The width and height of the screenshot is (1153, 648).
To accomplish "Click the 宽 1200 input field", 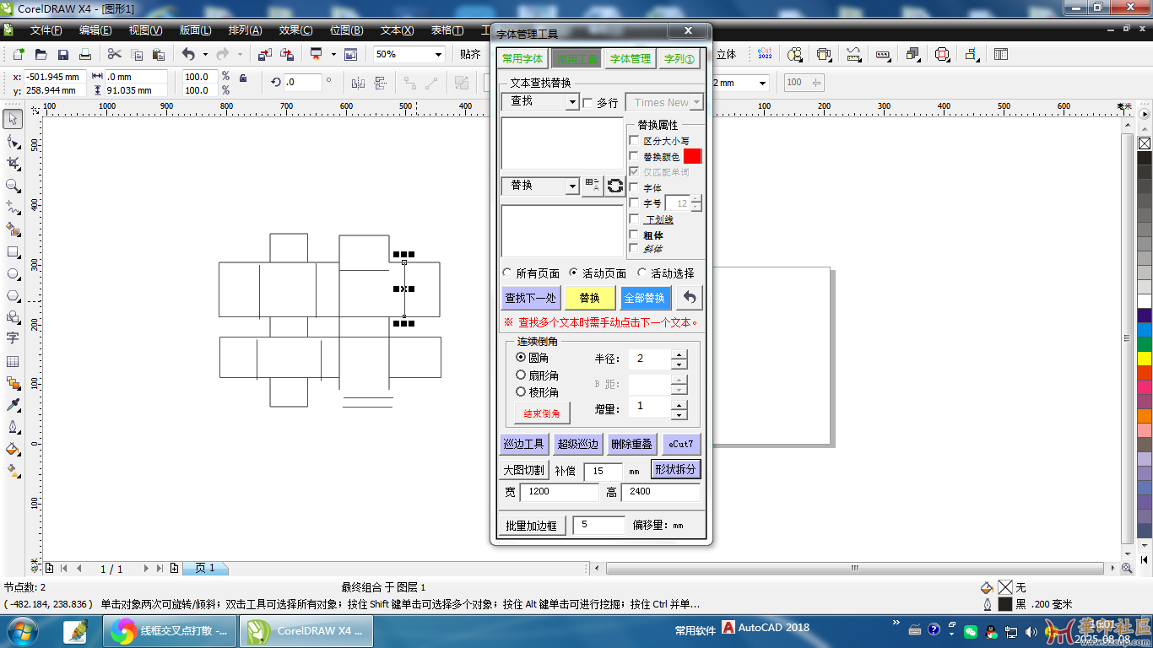I will (559, 491).
